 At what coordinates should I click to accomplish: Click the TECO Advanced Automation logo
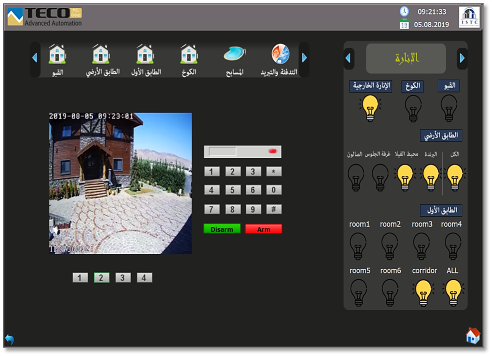(x=45, y=17)
